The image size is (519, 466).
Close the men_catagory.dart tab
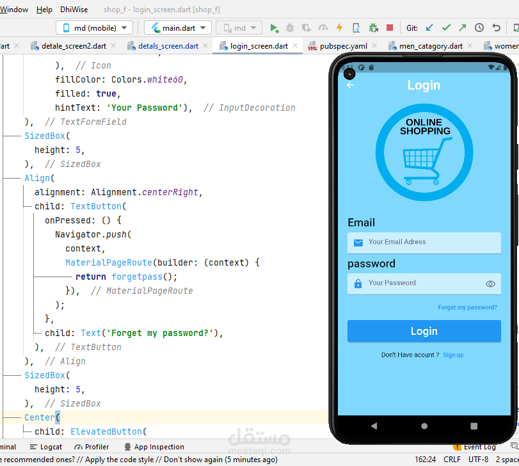click(x=470, y=45)
